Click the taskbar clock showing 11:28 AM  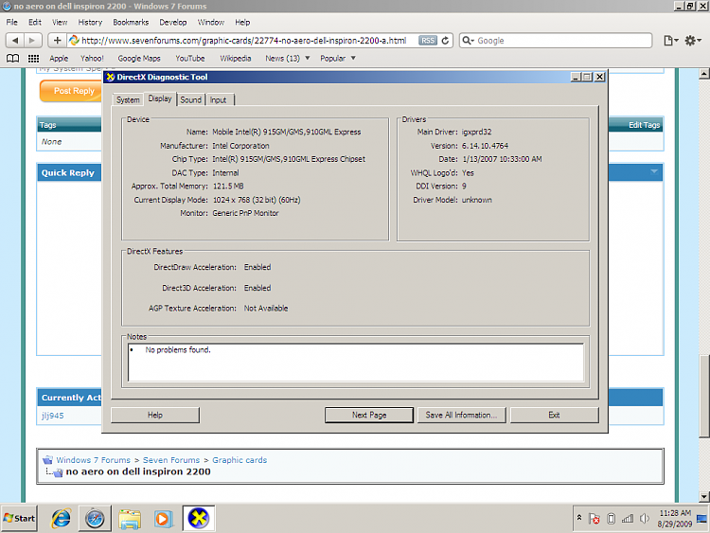click(675, 519)
